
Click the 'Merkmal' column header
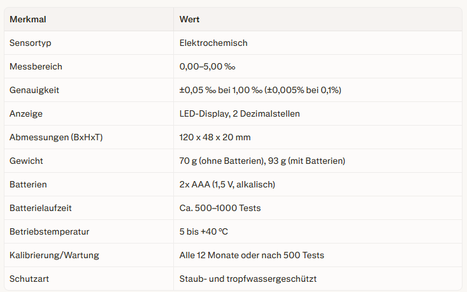point(28,20)
